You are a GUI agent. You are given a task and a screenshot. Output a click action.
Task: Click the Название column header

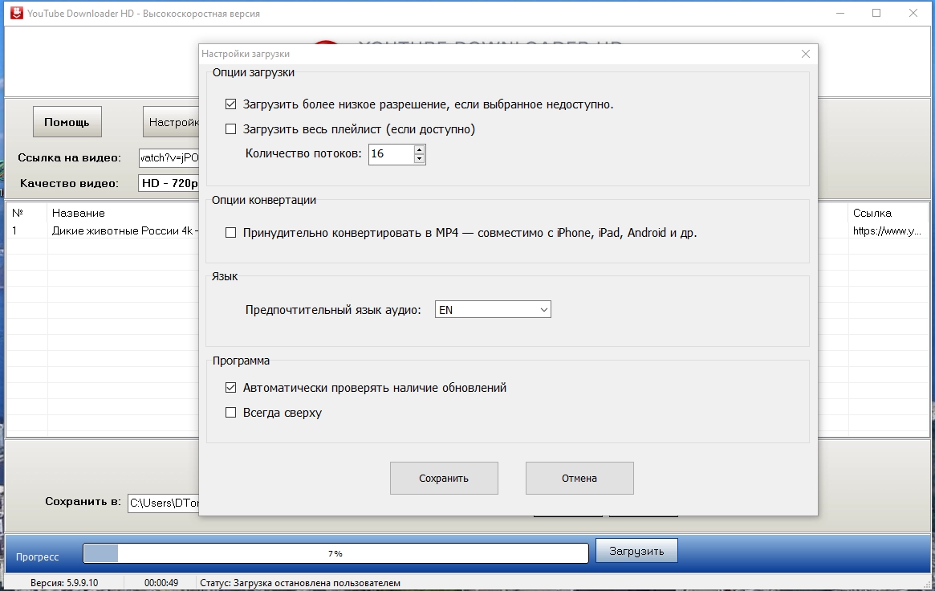78,213
